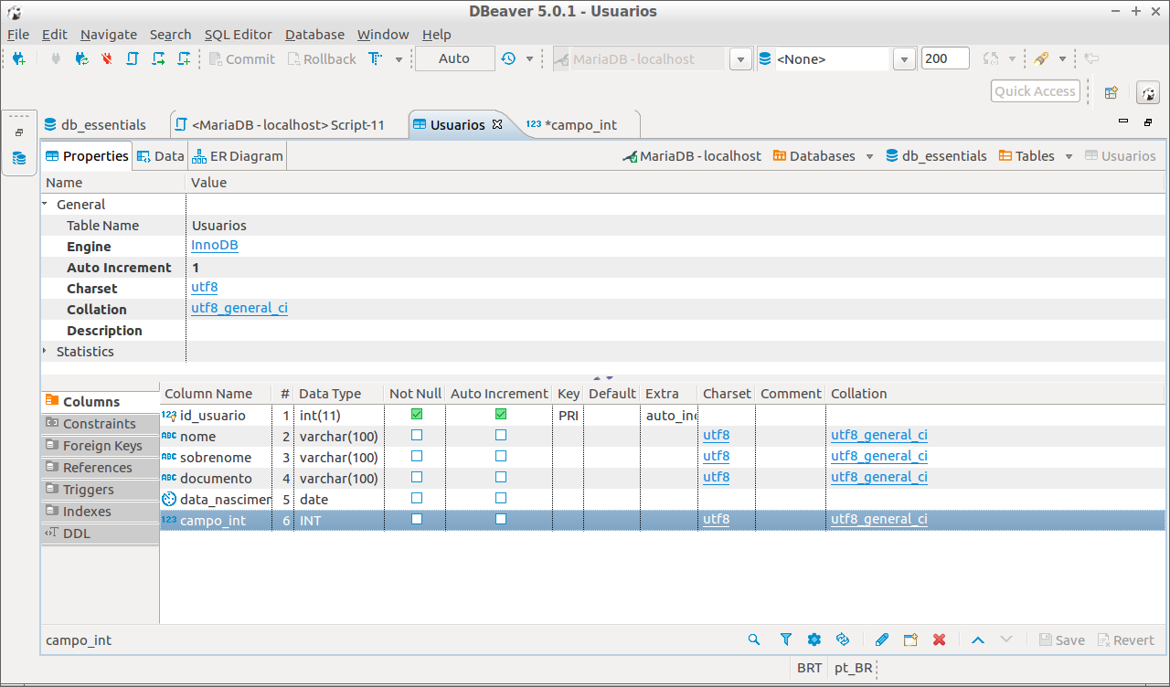Image resolution: width=1170 pixels, height=687 pixels.
Task: Click the result set limit field showing 200
Action: 945,58
